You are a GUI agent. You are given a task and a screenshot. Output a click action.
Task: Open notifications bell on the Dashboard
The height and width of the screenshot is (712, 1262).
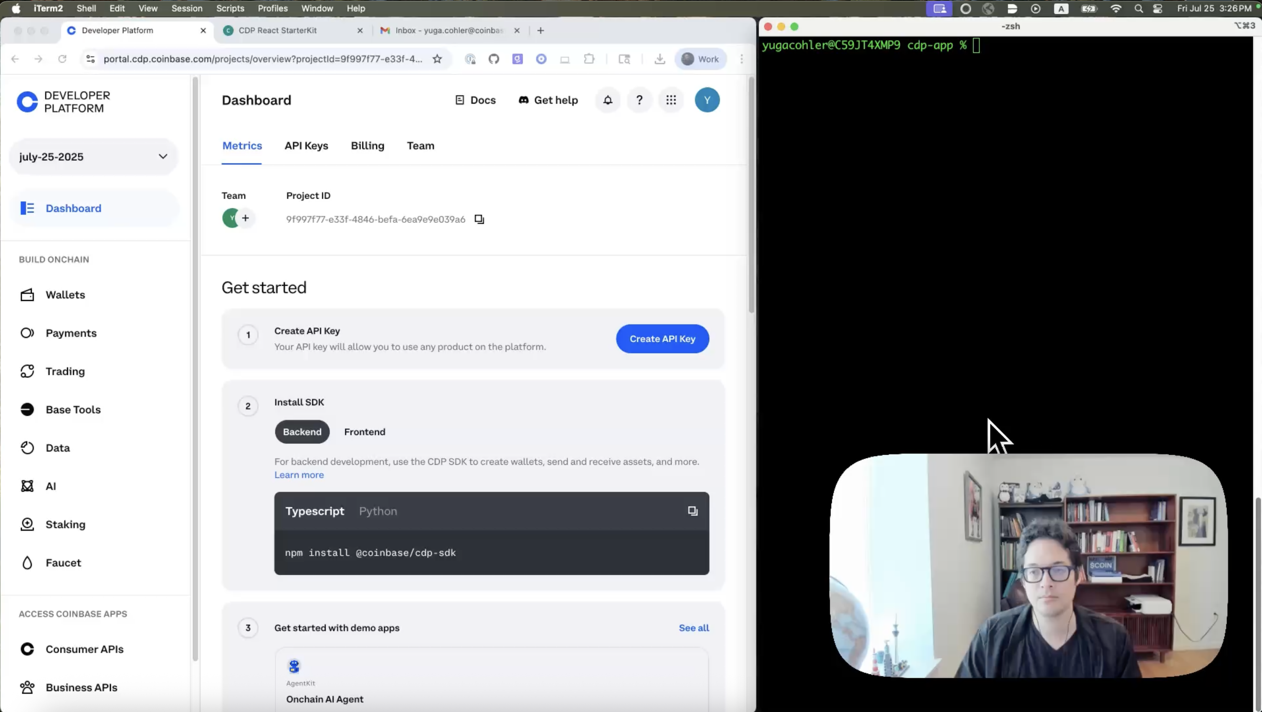point(608,100)
